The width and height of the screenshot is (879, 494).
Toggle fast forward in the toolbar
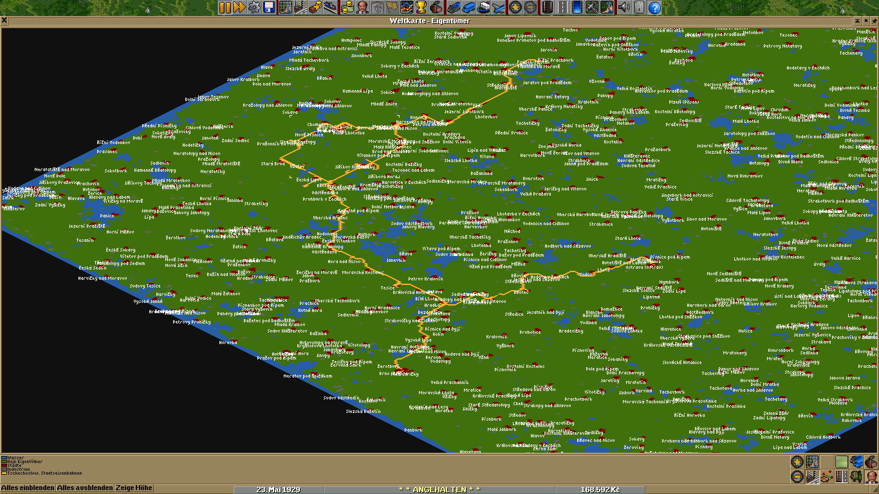[239, 8]
